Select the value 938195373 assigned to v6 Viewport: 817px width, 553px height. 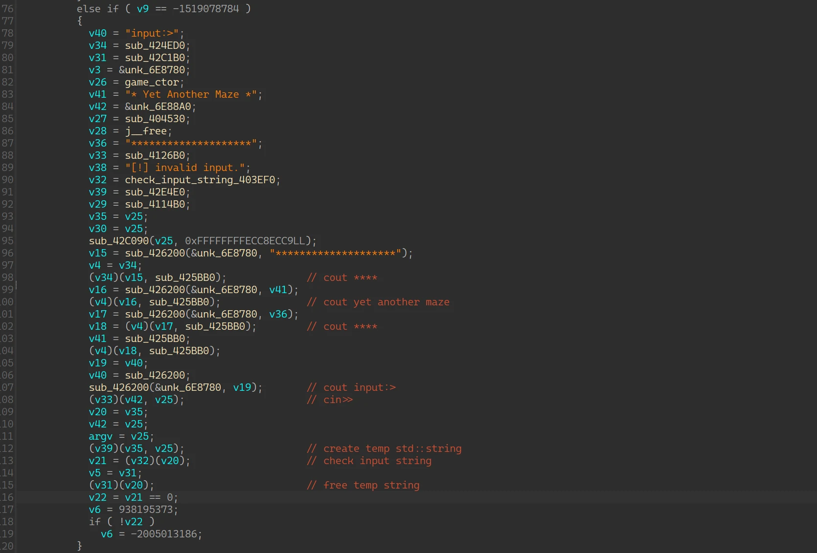pos(146,510)
